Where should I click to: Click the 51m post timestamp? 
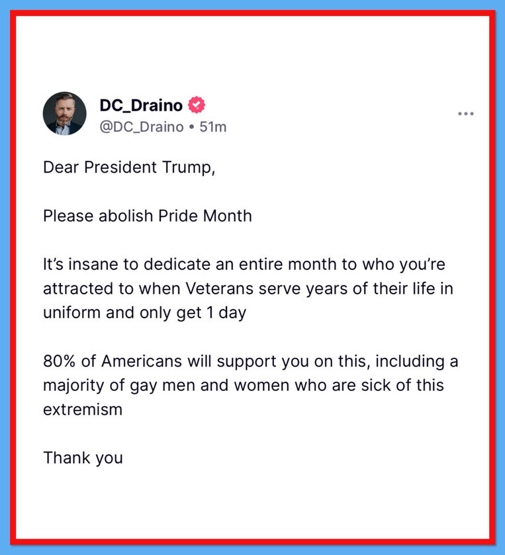(x=213, y=126)
